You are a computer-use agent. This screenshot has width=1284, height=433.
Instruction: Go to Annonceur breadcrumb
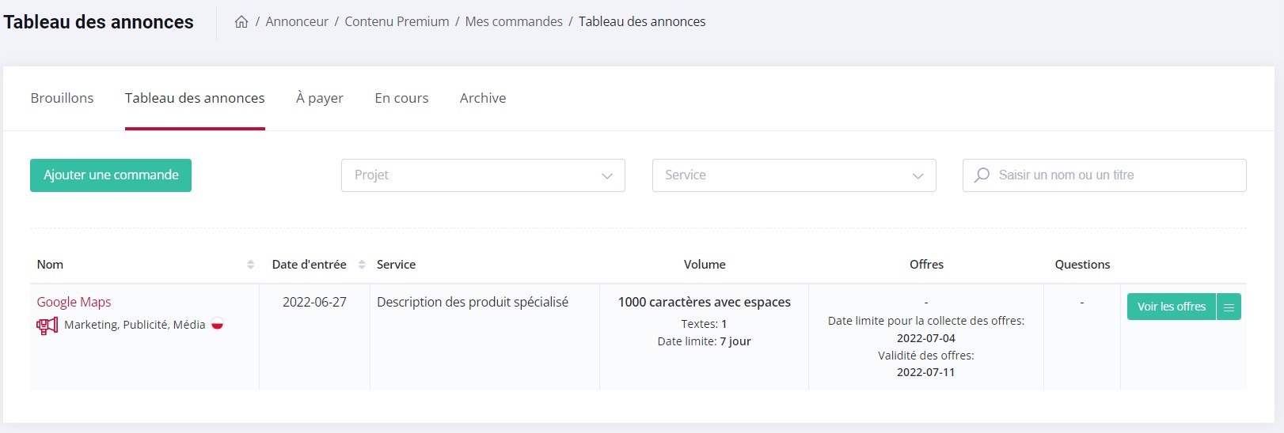pos(297,22)
